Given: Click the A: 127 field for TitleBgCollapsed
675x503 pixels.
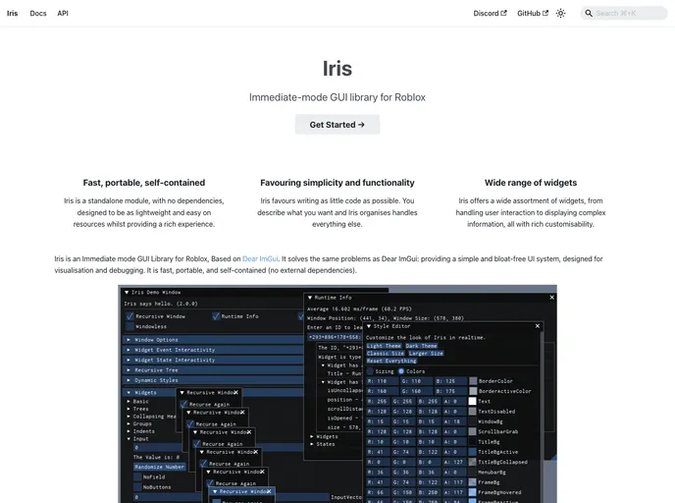Looking at the screenshot, I should click(x=454, y=462).
